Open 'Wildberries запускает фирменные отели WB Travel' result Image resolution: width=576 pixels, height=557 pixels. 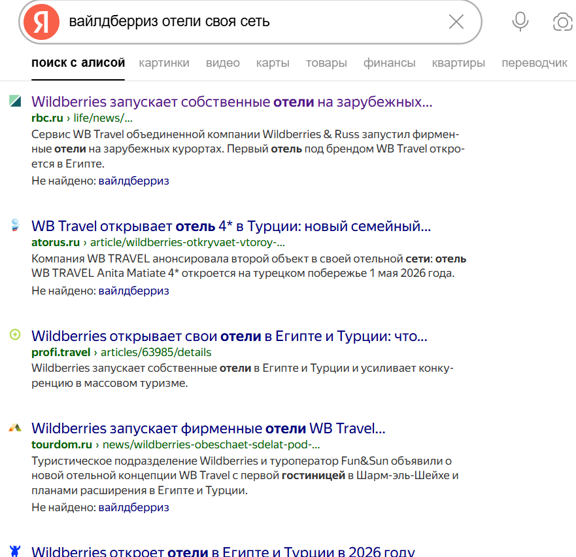pyautogui.click(x=209, y=428)
